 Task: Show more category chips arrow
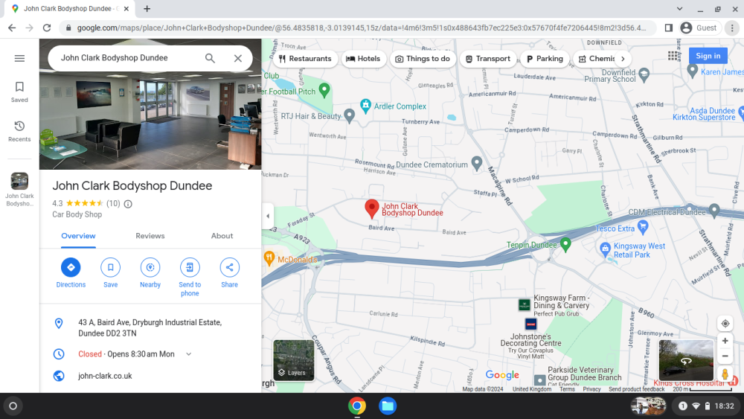pos(623,59)
